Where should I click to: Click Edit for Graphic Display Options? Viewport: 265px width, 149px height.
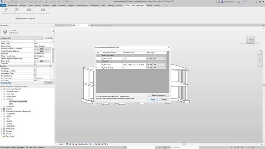pyautogui.click(x=42, y=51)
